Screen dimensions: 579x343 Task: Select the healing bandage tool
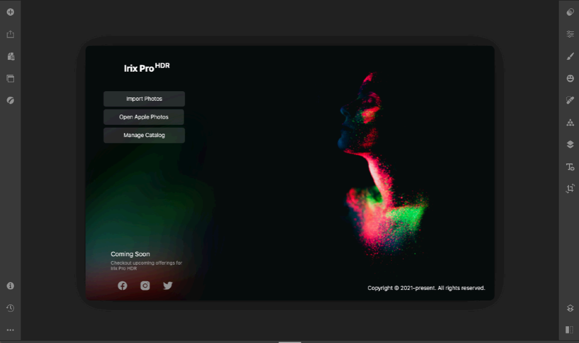click(570, 100)
